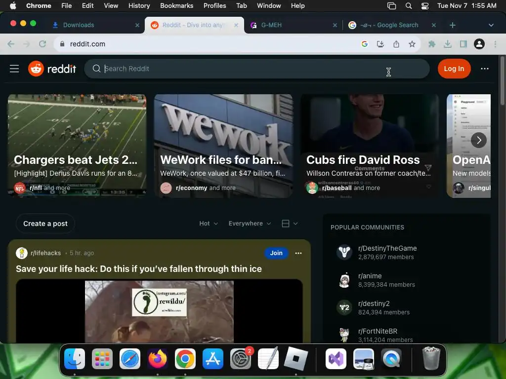The image size is (506, 379).
Task: Open the lifehacks post options dots
Action: (298, 253)
